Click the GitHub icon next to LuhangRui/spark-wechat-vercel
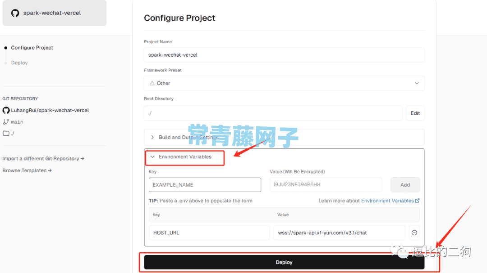 click(x=6, y=110)
